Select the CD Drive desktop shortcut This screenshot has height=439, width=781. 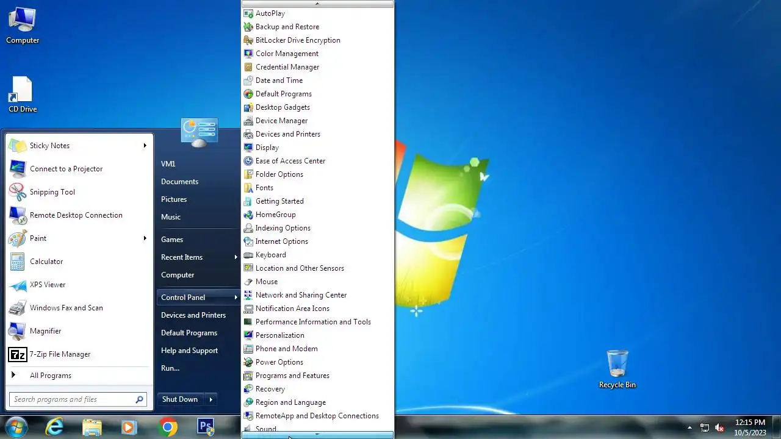point(23,95)
